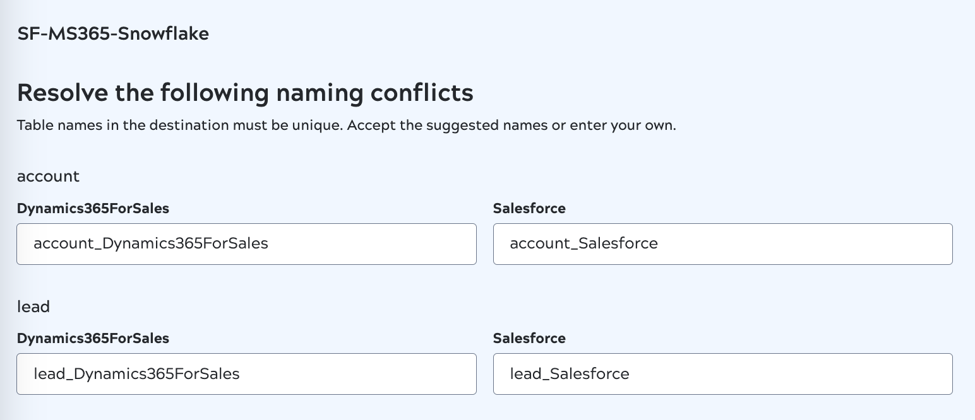Image resolution: width=975 pixels, height=420 pixels.
Task: Select the SF-MS365-Snowflake title
Action: coord(113,34)
